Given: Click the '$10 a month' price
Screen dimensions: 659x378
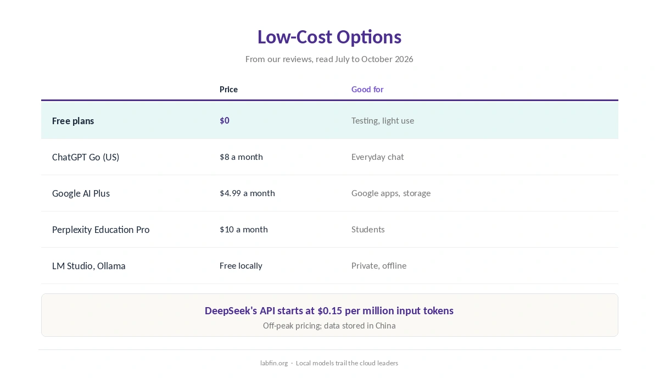Looking at the screenshot, I should pyautogui.click(x=244, y=230).
